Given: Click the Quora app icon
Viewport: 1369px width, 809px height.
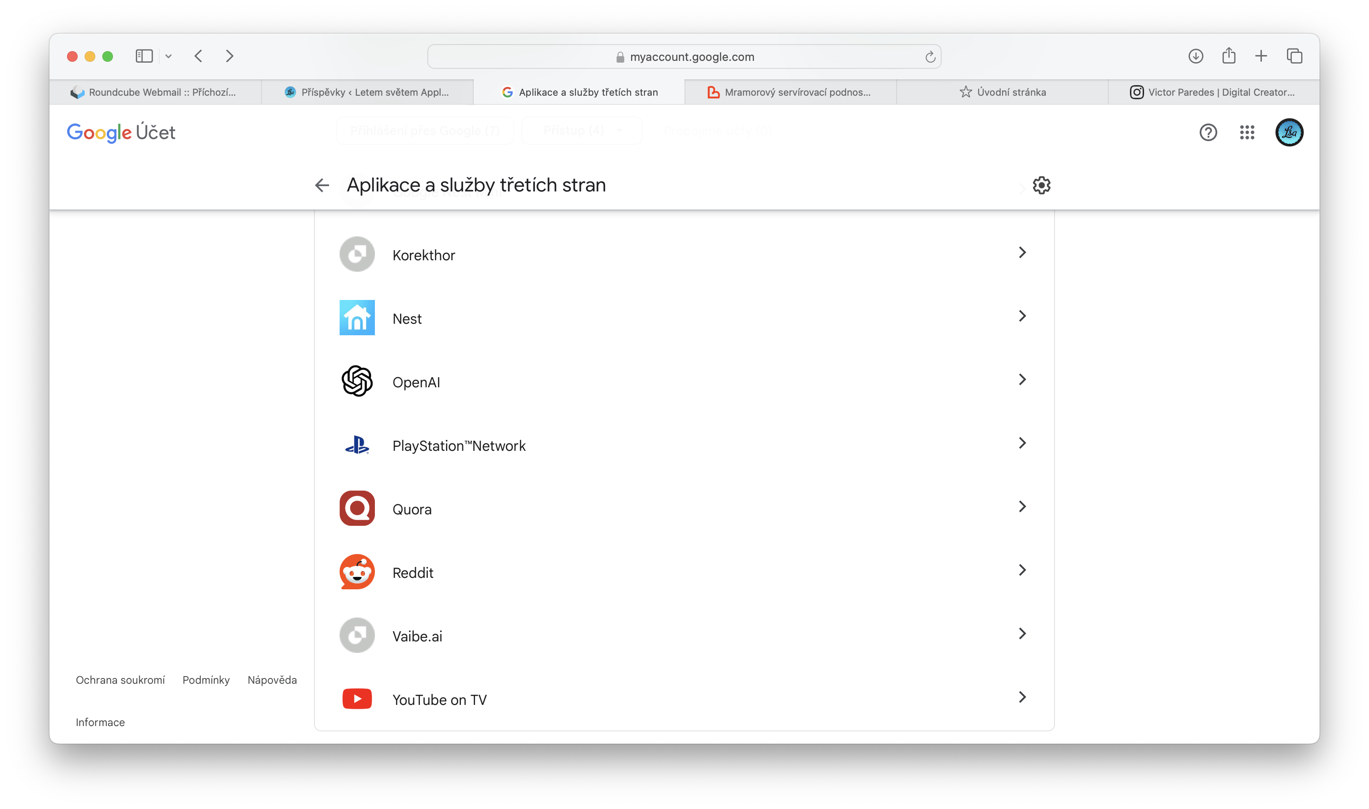Looking at the screenshot, I should (x=357, y=508).
